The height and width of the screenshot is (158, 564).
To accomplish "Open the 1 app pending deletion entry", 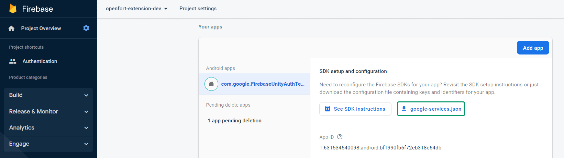I will 234,121.
